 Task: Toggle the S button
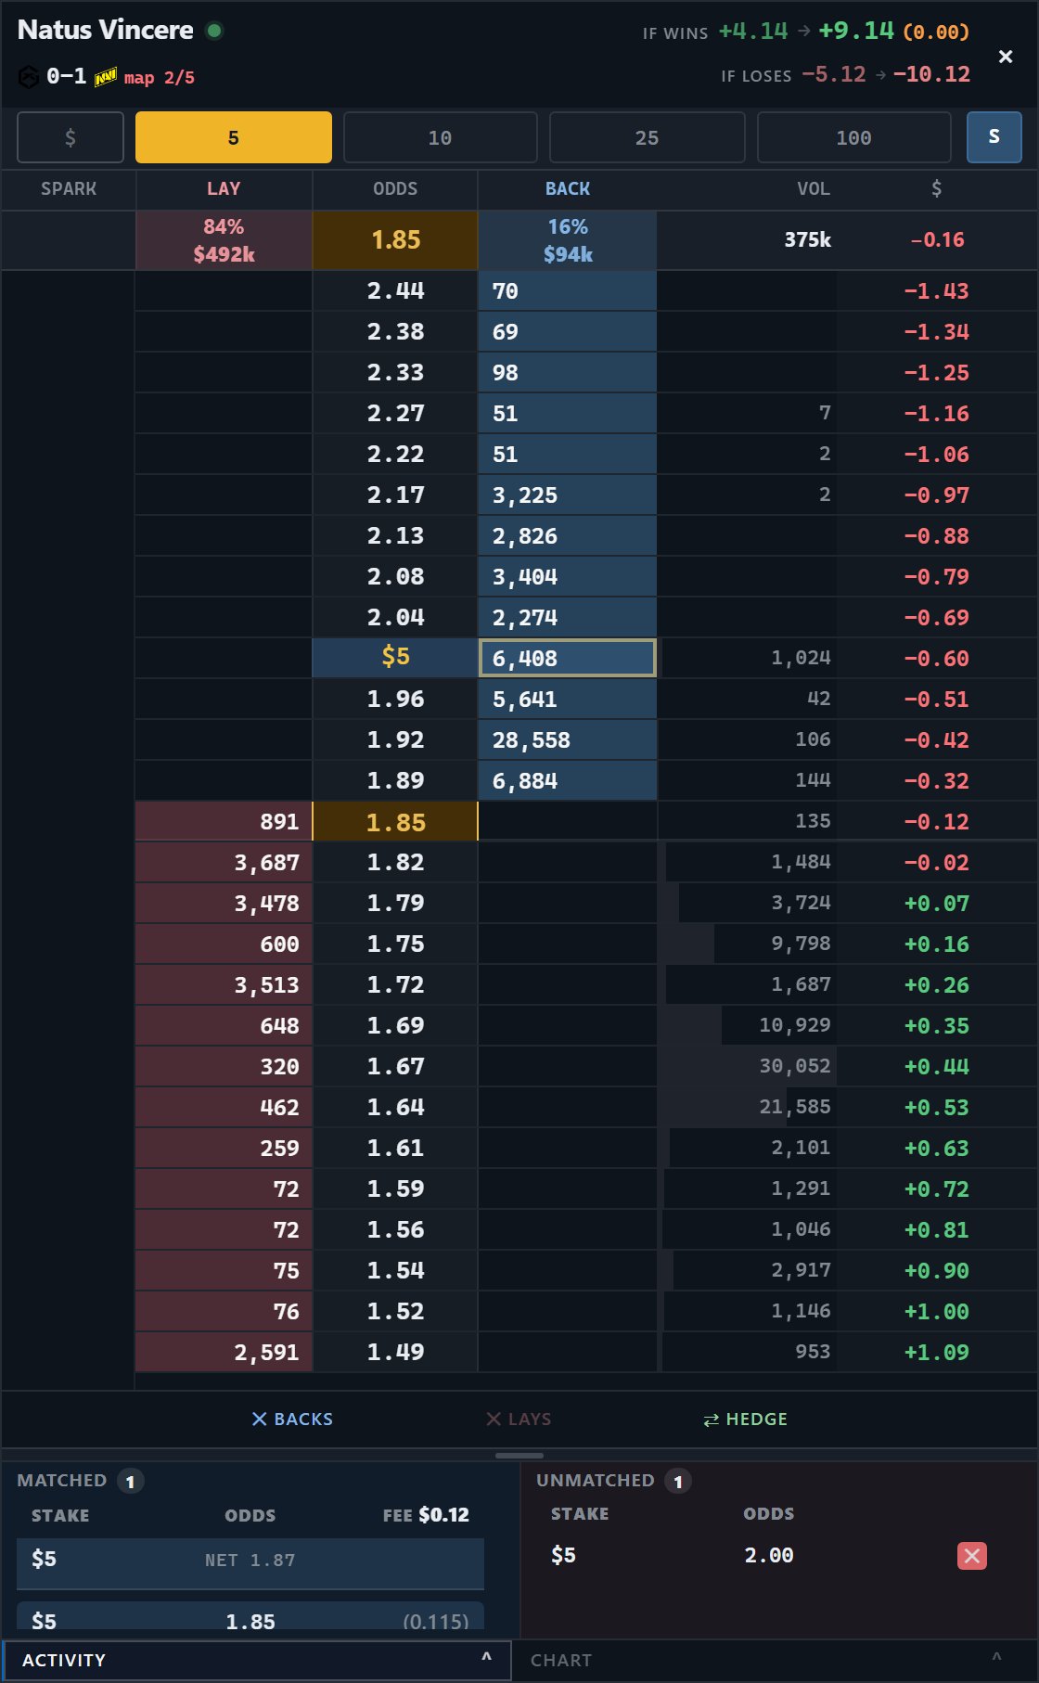pos(994,137)
